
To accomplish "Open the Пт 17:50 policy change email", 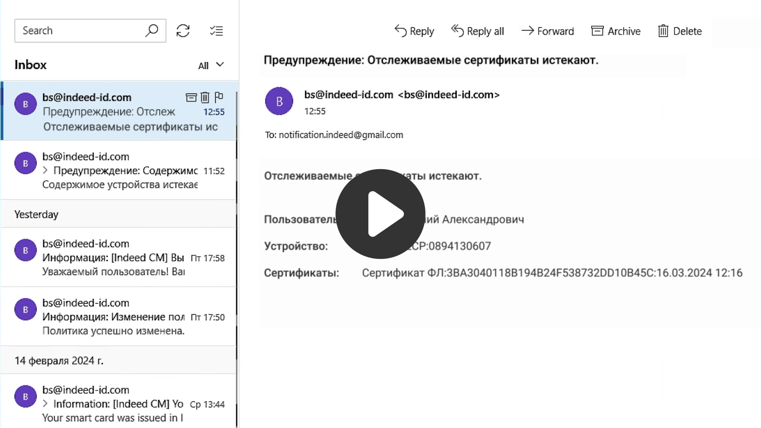I will [119, 317].
